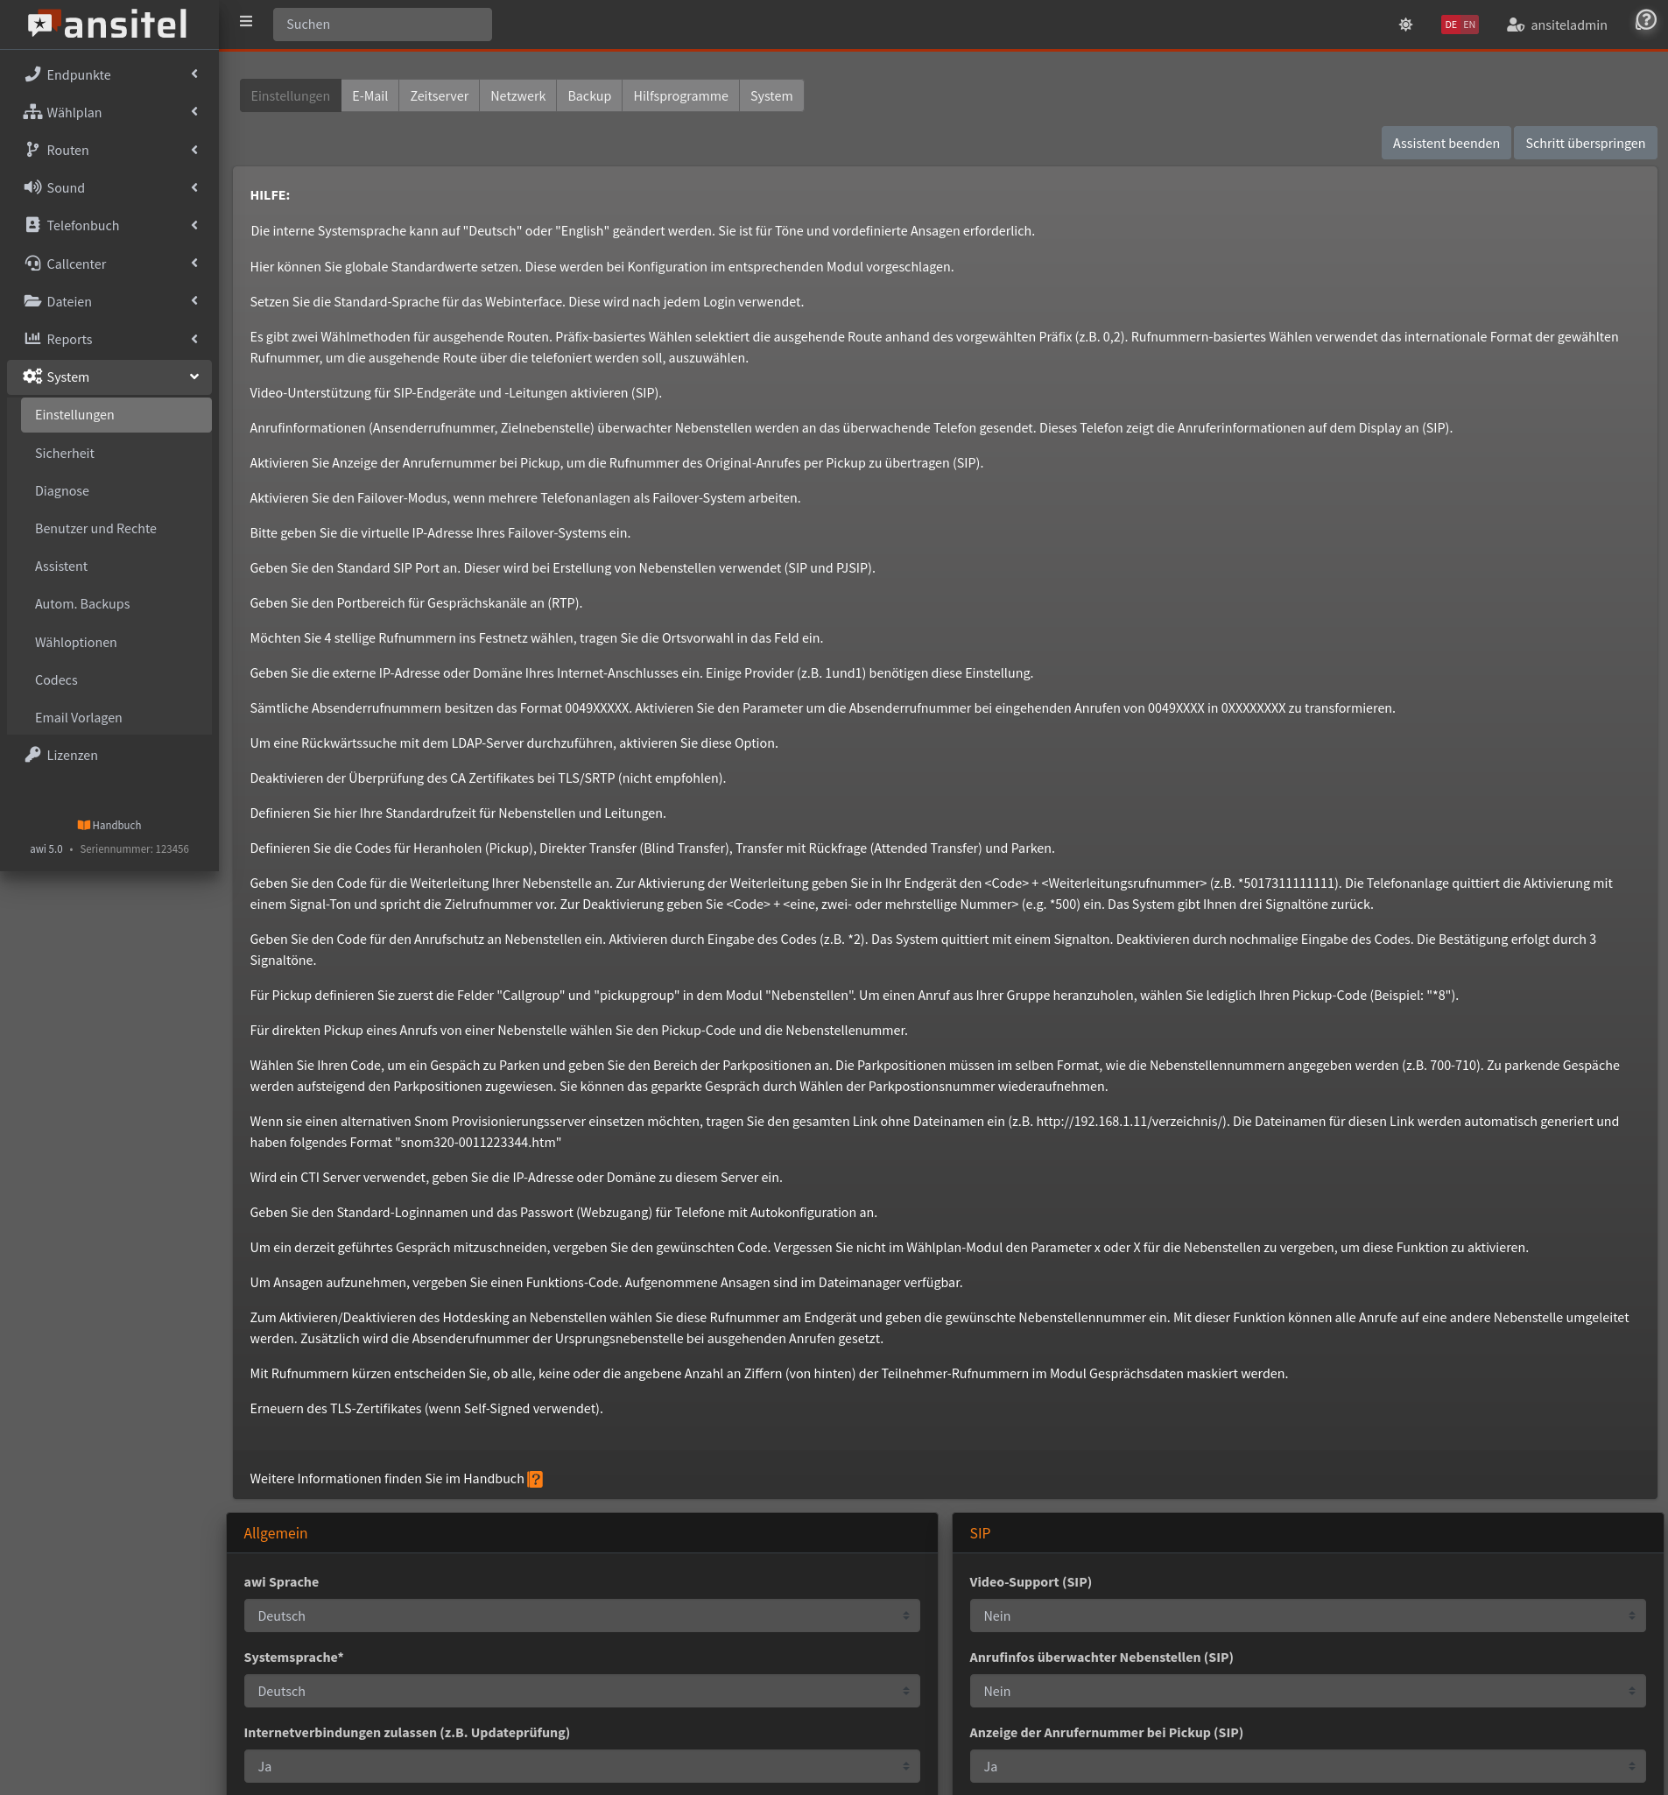Open handbook via orange question icon

point(535,1478)
